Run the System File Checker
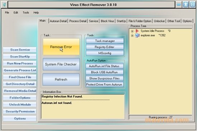 point(61,64)
